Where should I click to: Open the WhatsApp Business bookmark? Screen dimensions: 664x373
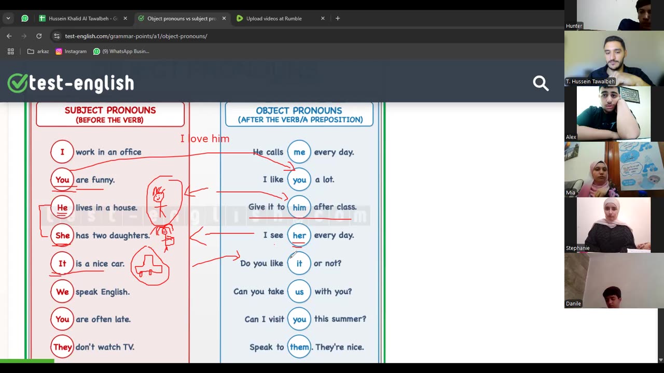[121, 51]
